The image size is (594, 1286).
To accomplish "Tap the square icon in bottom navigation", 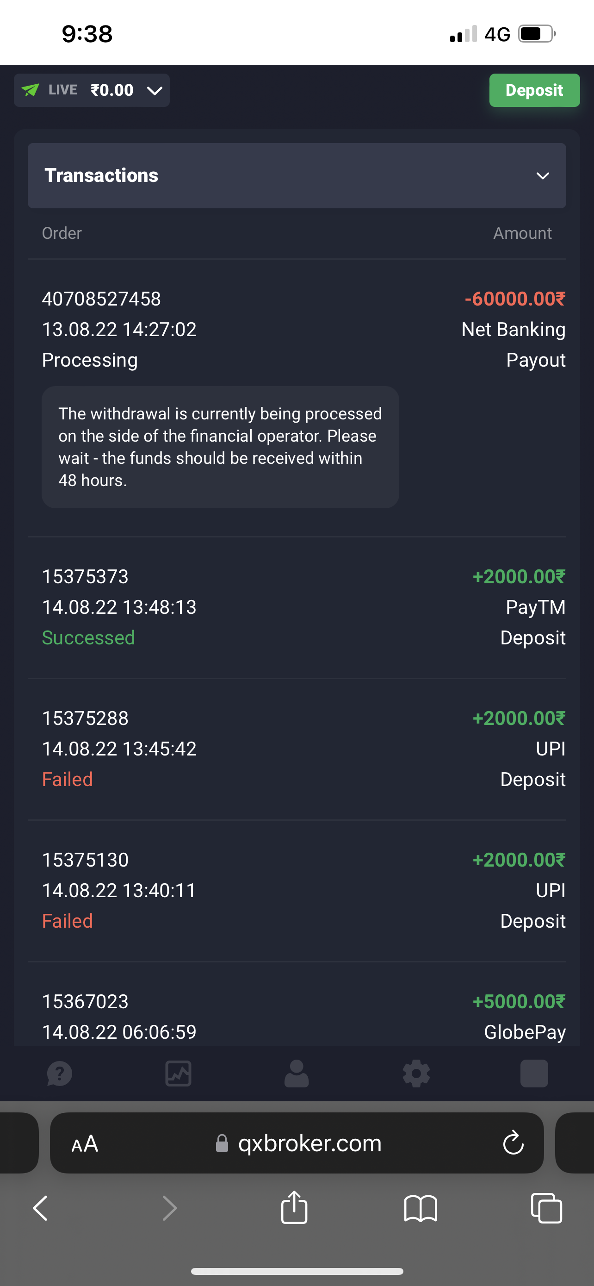I will (534, 1074).
